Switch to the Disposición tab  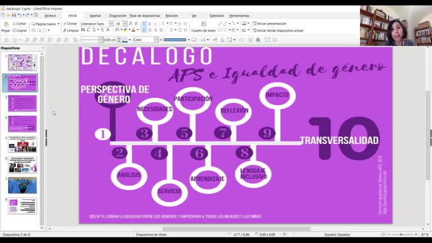click(118, 16)
